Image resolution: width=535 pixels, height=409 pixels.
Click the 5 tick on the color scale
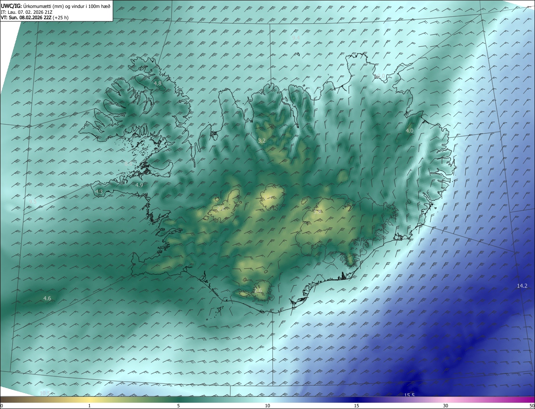[178, 406]
